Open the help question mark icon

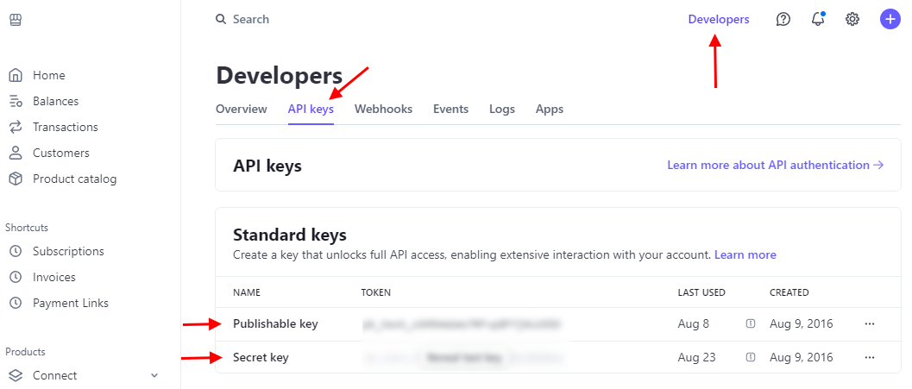(783, 19)
